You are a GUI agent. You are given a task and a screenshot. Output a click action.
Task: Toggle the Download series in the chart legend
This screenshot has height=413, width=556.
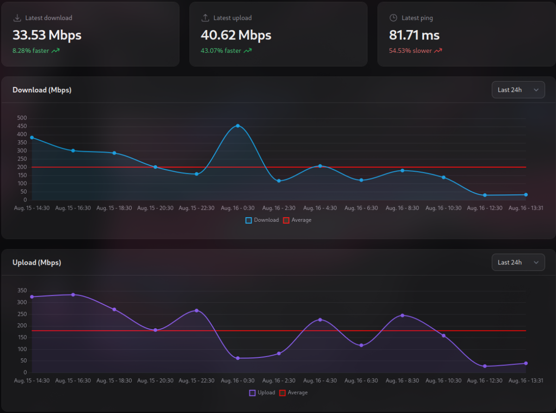click(262, 220)
